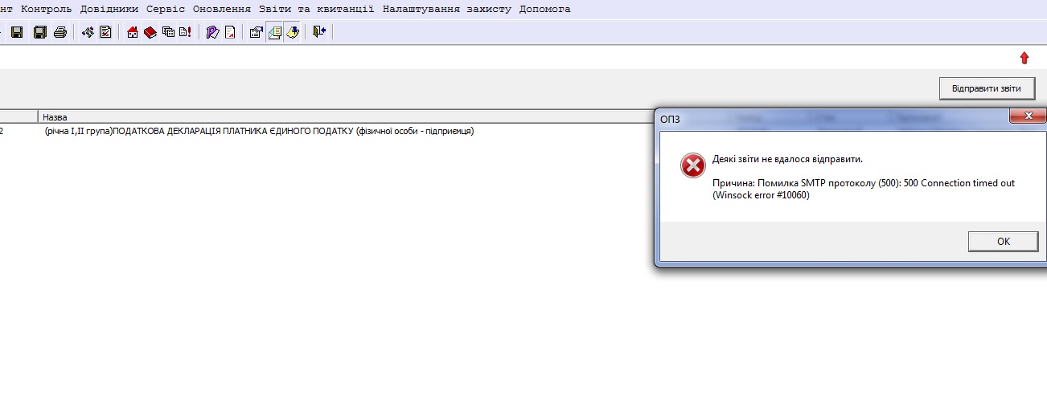Click the printer icon in toolbar

click(60, 32)
